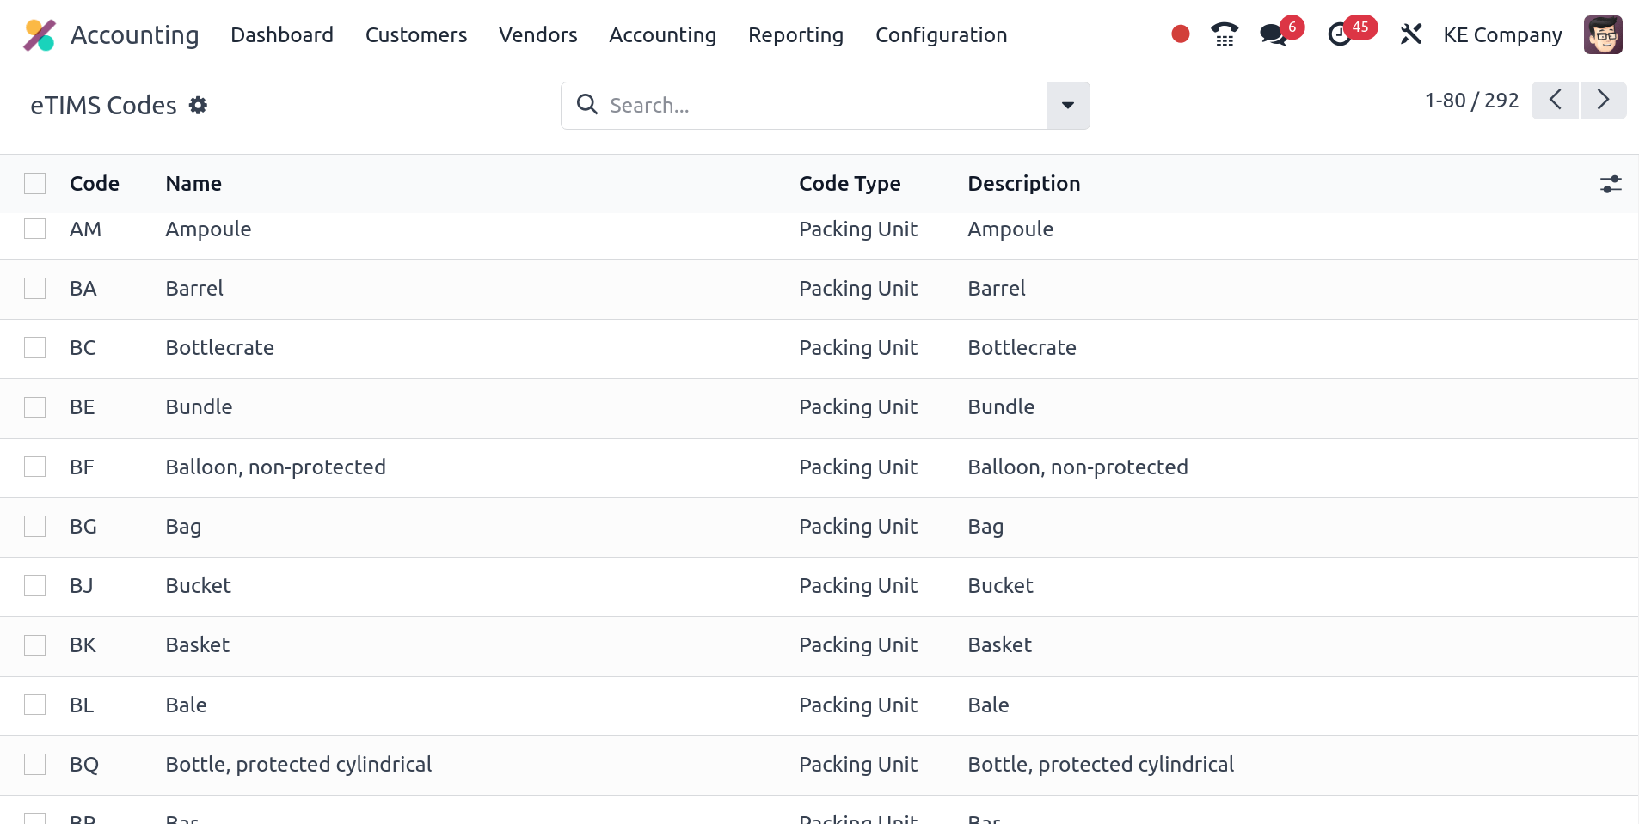Click the red recording status dot
The height and width of the screenshot is (824, 1639).
click(1180, 34)
